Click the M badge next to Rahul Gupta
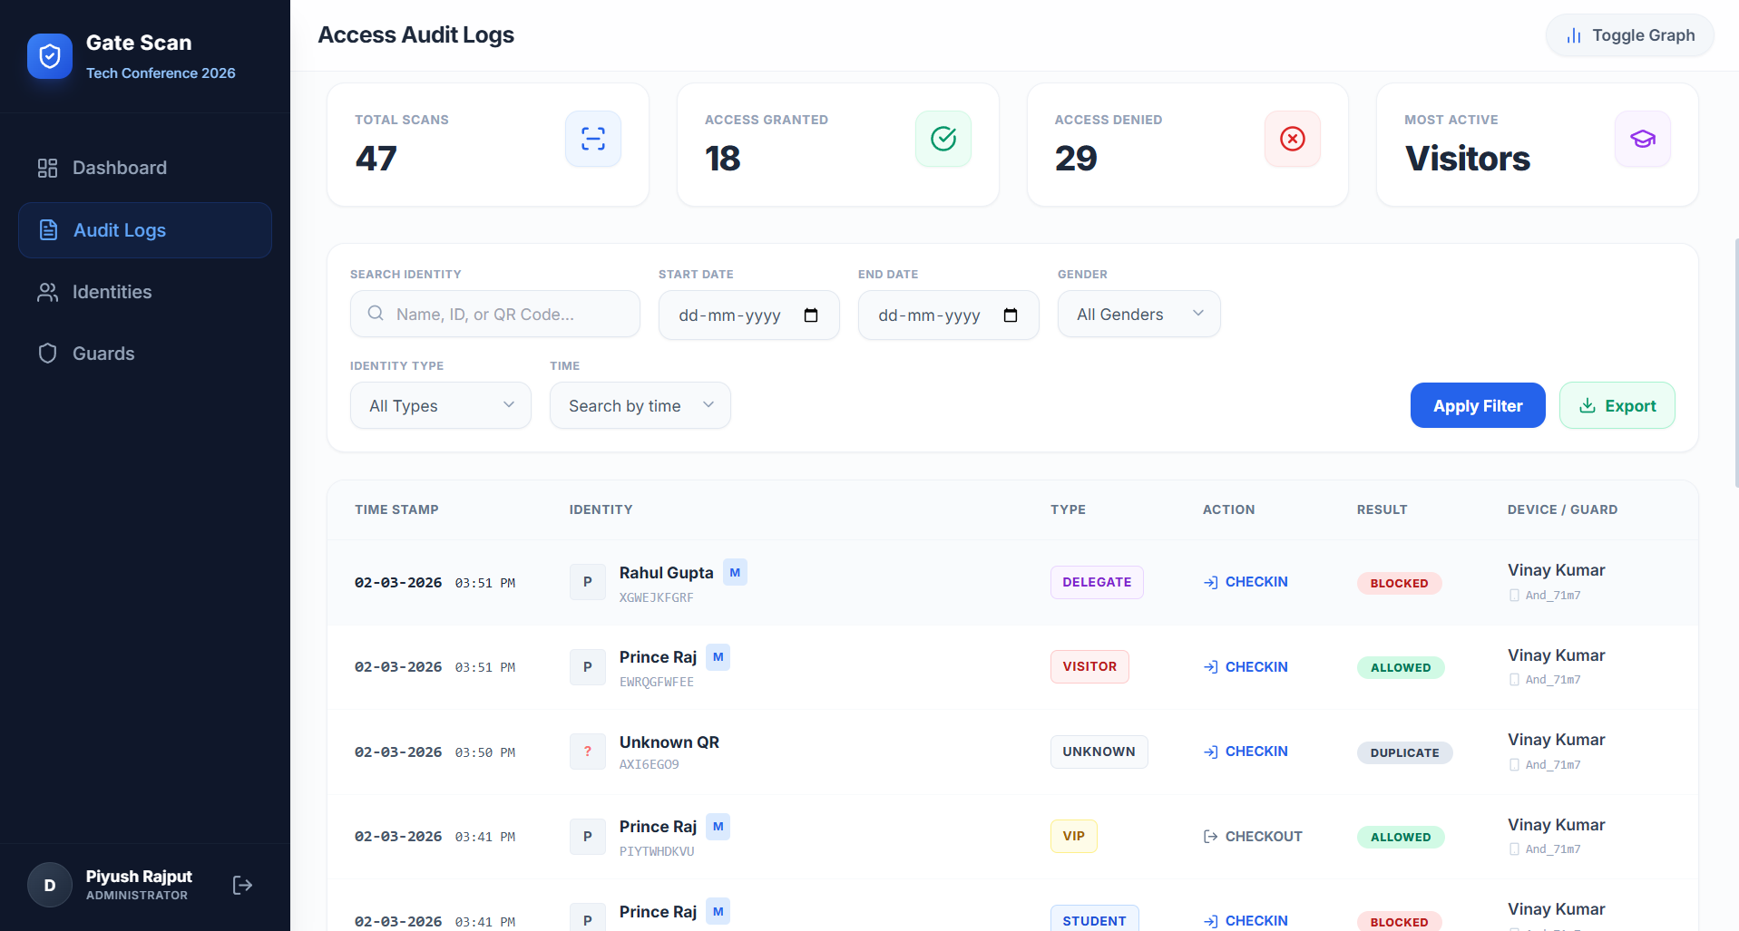The height and width of the screenshot is (931, 1739). coord(735,572)
